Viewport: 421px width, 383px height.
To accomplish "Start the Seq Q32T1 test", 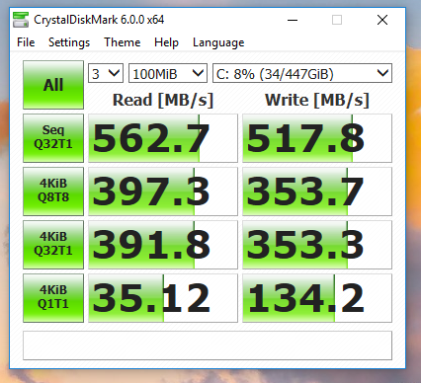I will point(53,138).
